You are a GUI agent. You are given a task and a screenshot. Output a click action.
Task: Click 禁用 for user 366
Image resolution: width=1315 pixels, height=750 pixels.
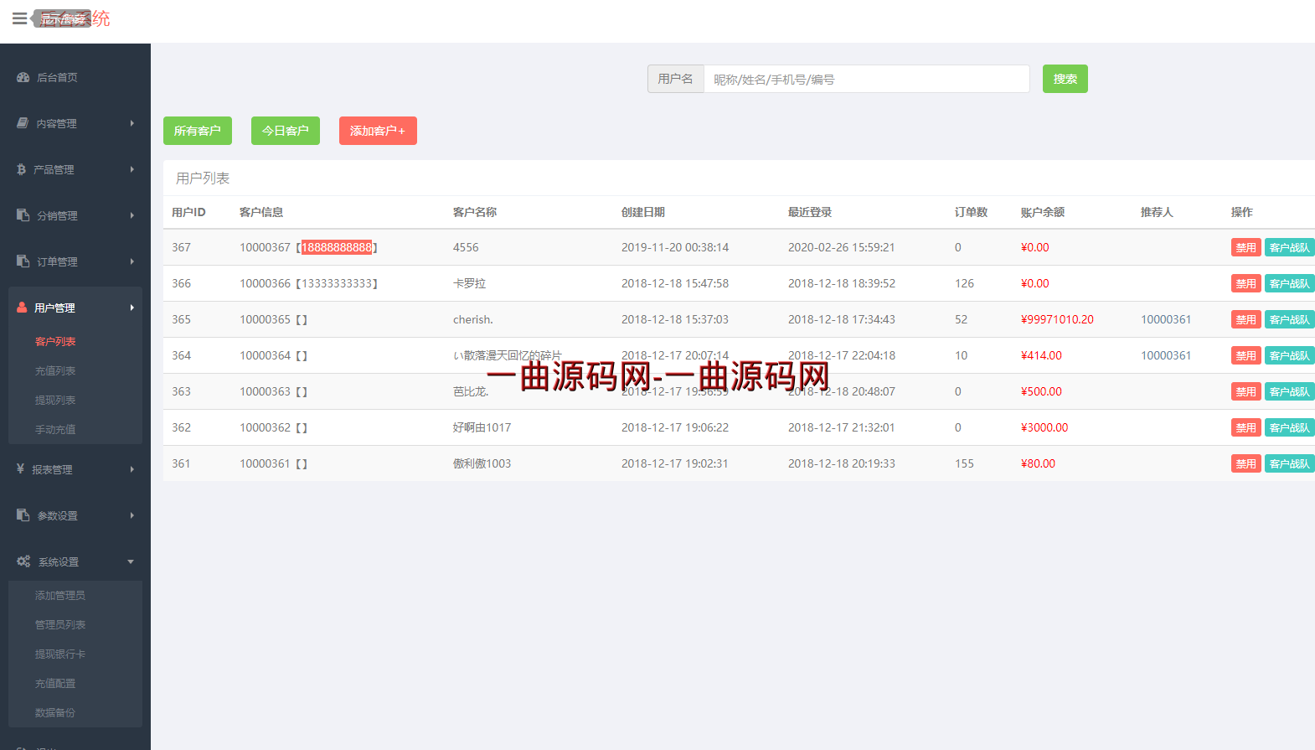pos(1246,283)
